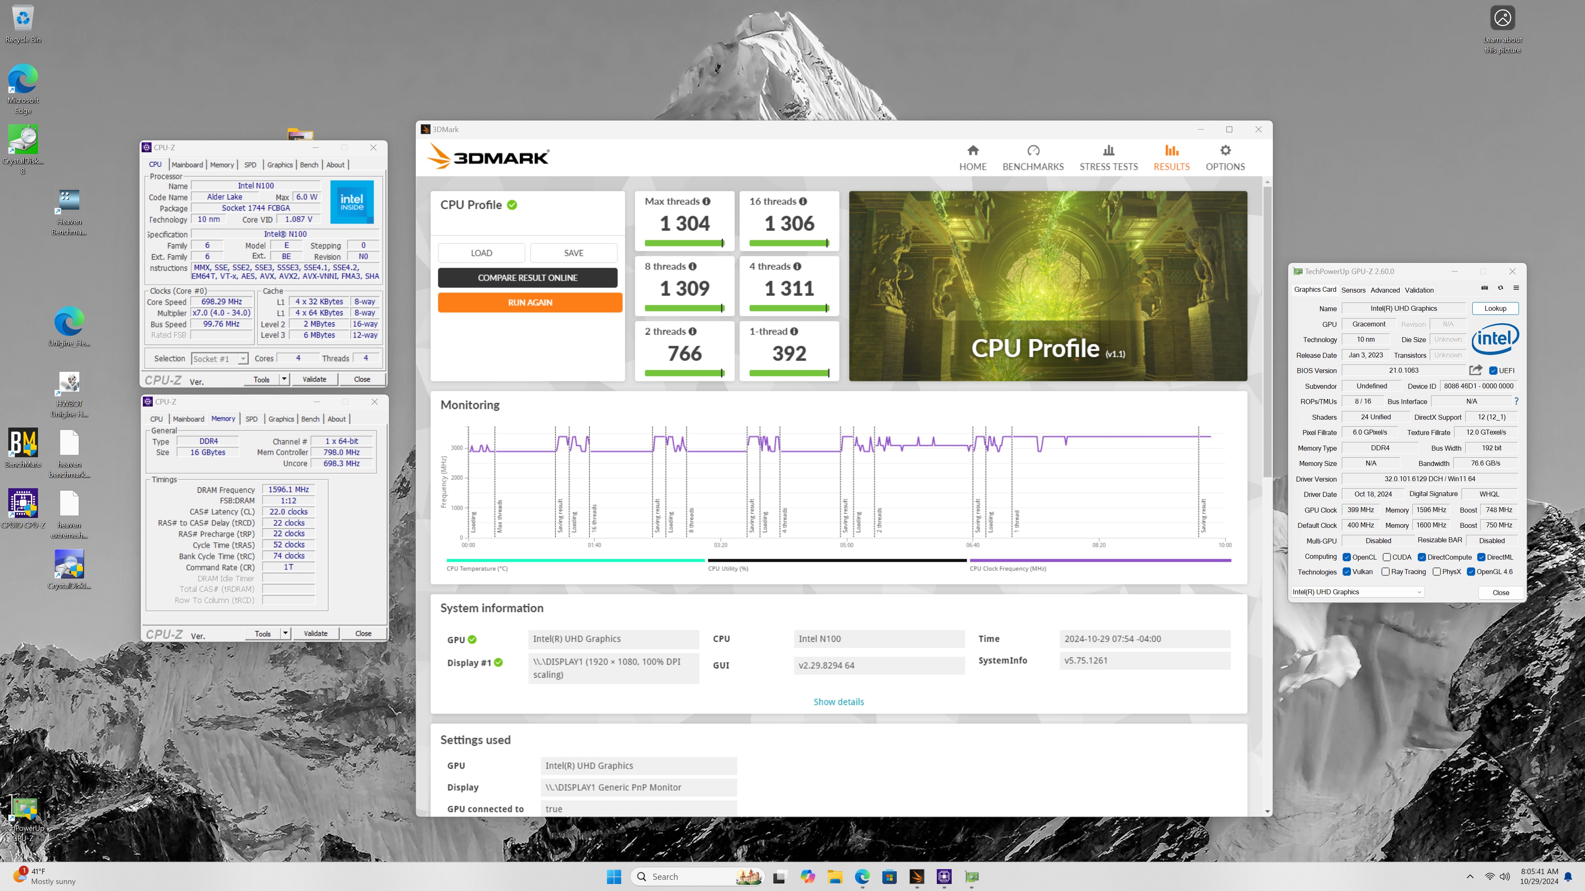Click the 3DMark vertical scrollbar thumb

point(1267,331)
